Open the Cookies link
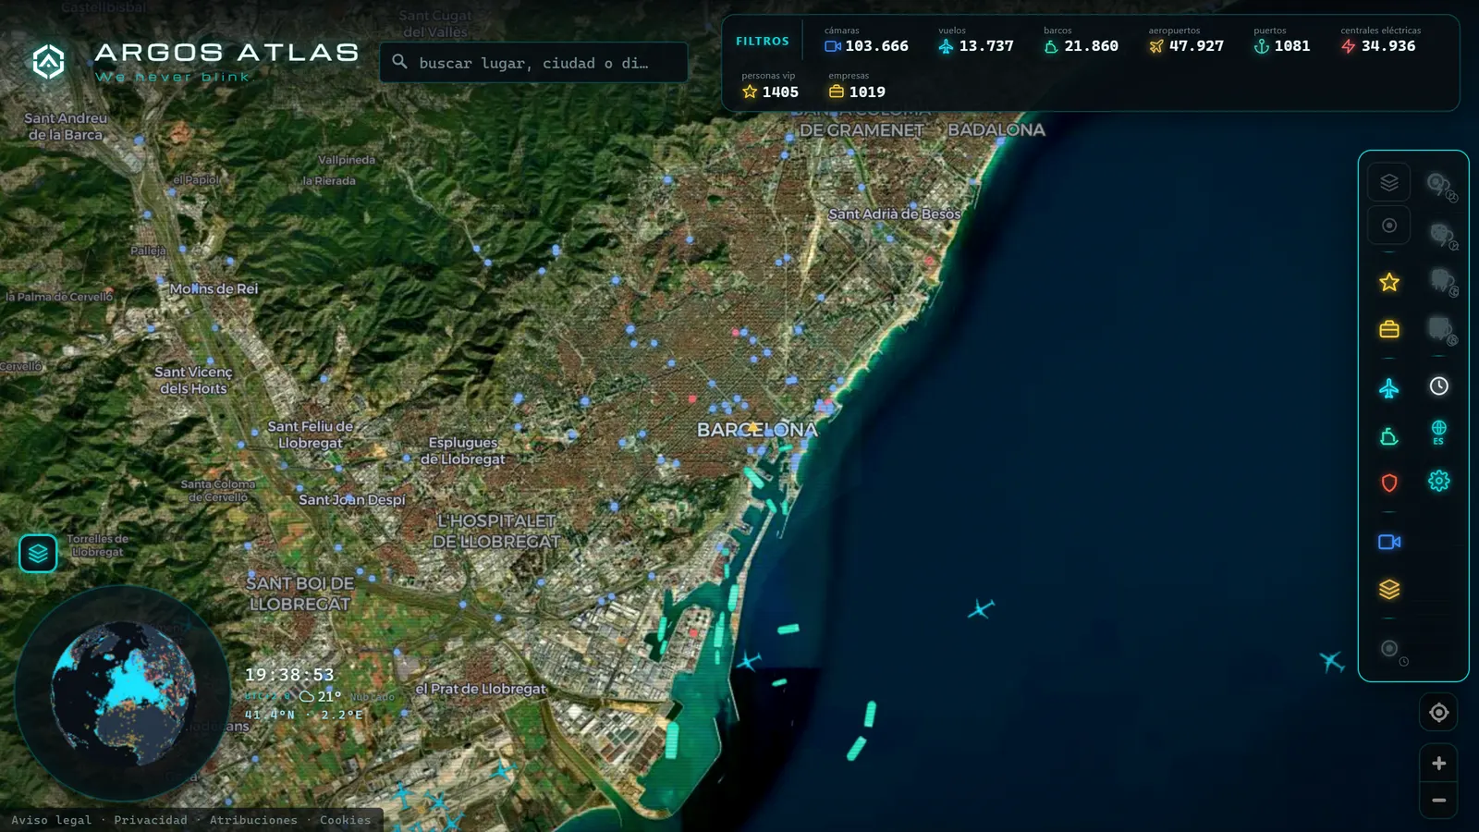1479x832 pixels. pyautogui.click(x=345, y=820)
